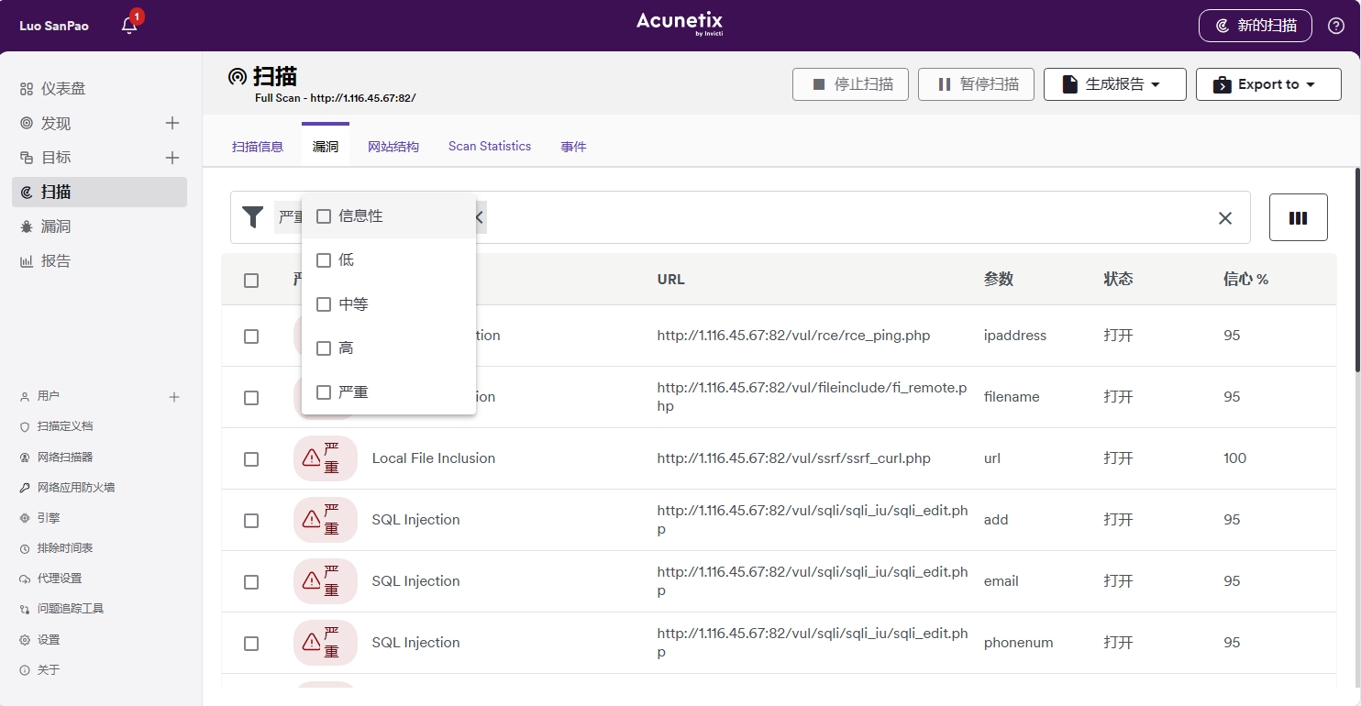This screenshot has height=706, width=1361.
Task: Add a new discovery with plus icon
Action: pos(172,123)
